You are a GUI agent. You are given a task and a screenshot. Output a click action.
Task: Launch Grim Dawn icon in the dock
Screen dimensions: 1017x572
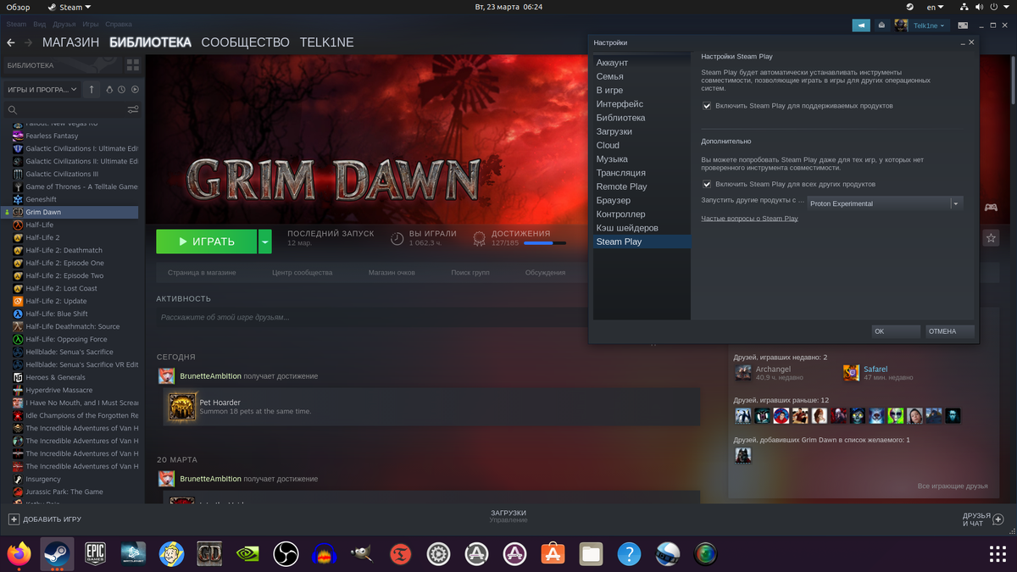coord(209,554)
